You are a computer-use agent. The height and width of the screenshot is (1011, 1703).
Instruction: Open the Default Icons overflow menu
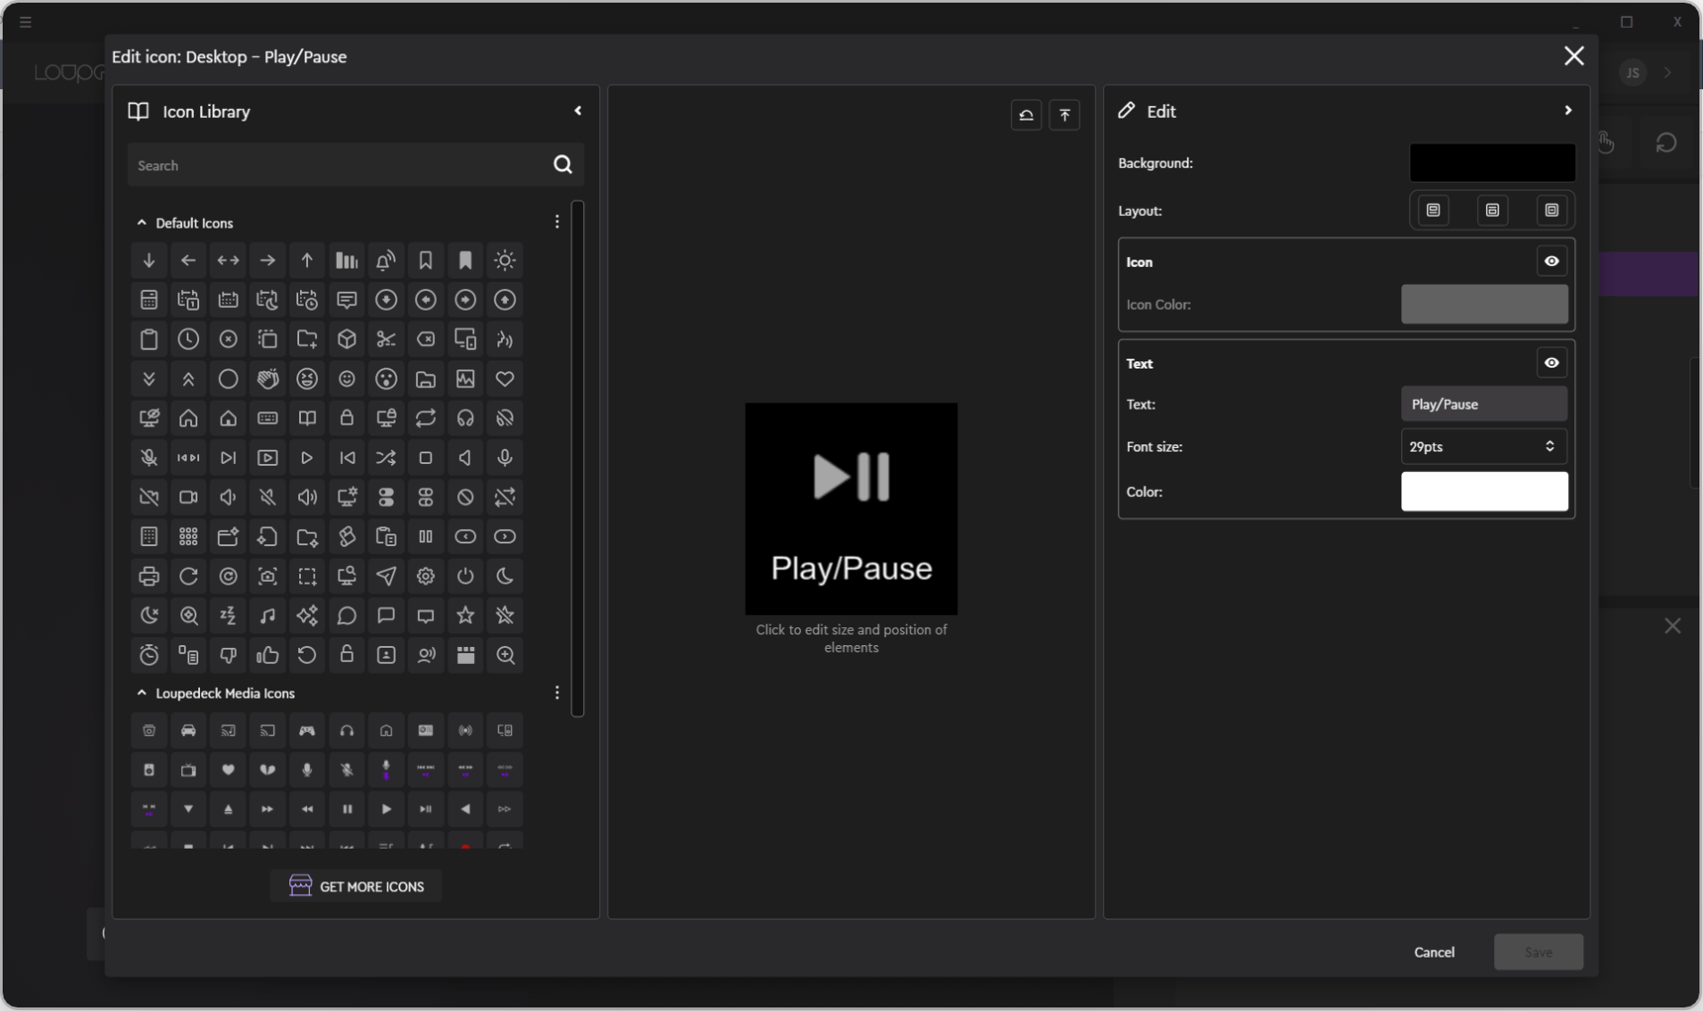click(557, 222)
